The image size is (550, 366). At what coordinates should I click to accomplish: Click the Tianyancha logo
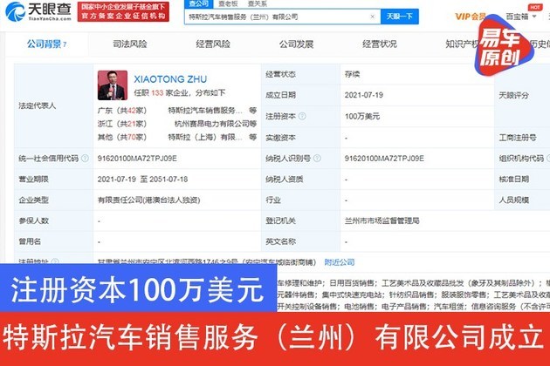tap(38, 11)
